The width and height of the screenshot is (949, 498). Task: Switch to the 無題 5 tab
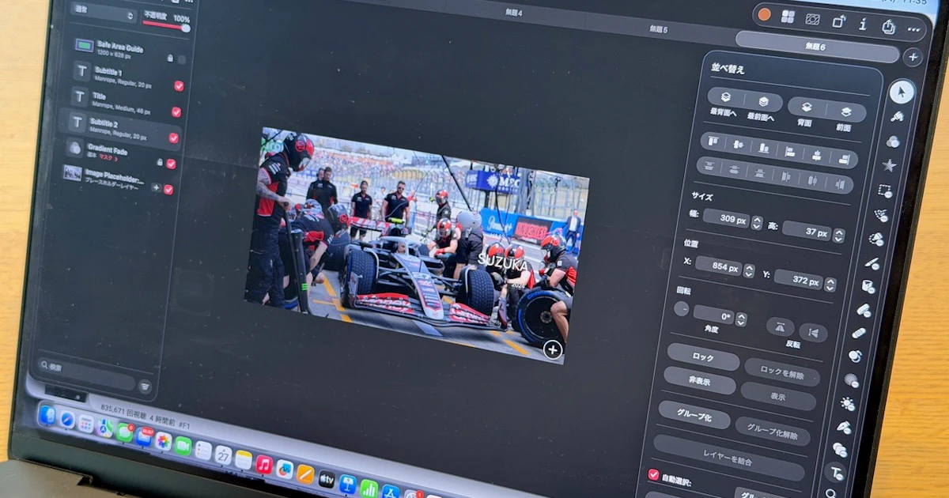click(658, 30)
